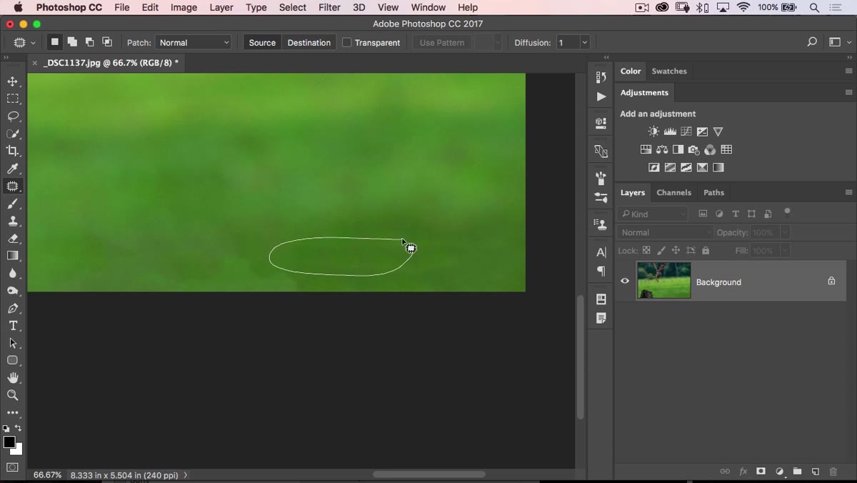Select the Horizontal Type tool
Image resolution: width=857 pixels, height=483 pixels.
click(x=13, y=326)
